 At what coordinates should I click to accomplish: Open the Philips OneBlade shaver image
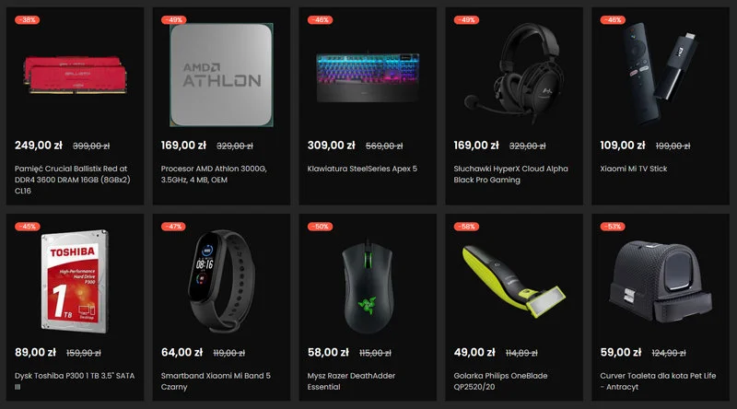click(514, 281)
